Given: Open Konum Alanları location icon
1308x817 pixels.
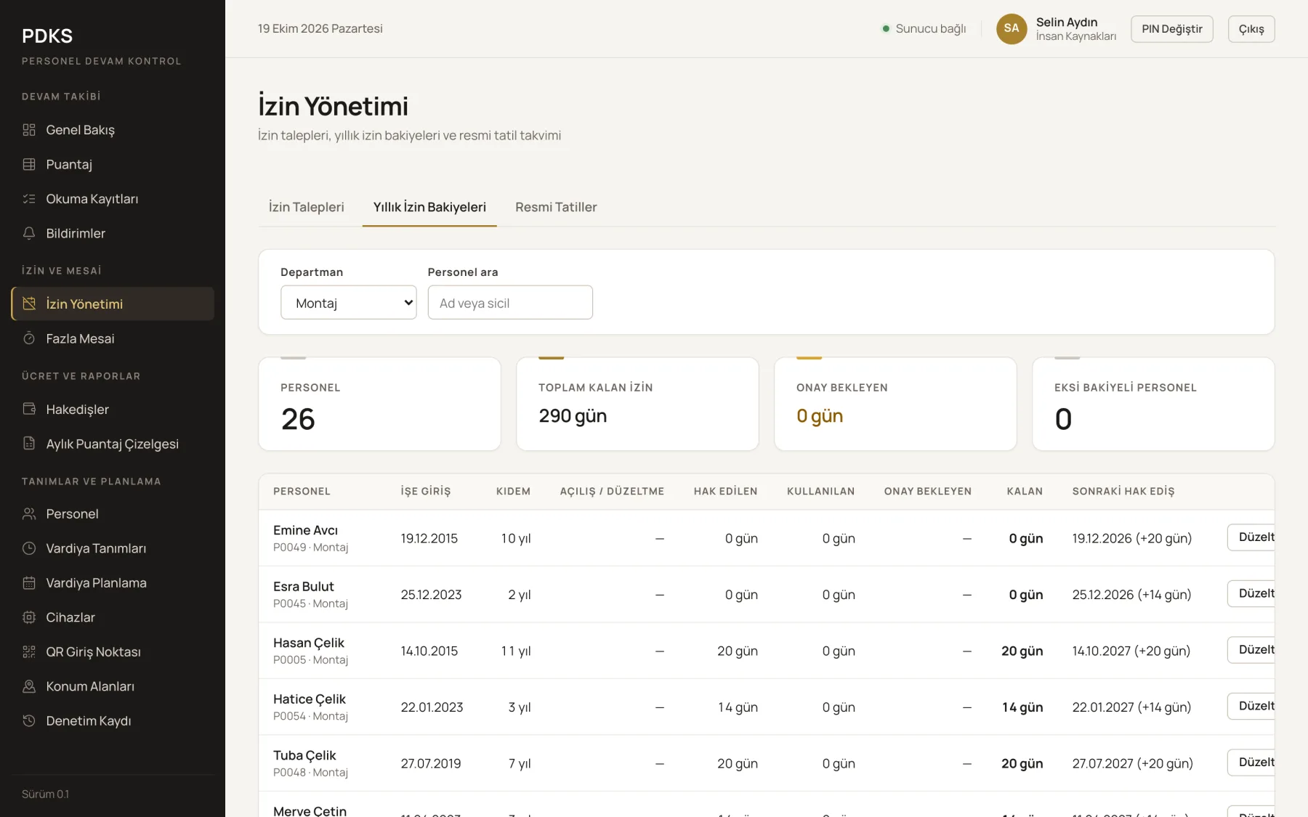Looking at the screenshot, I should [29, 686].
